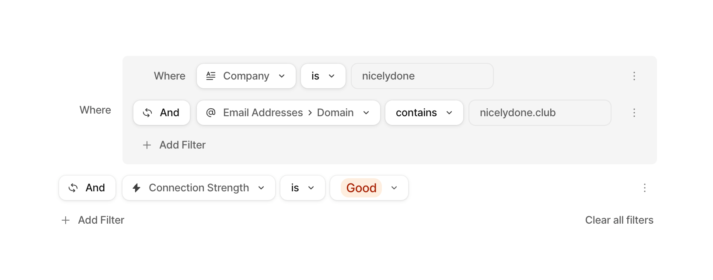
Task: Open the is operator for Connection Strength
Action: coord(302,188)
